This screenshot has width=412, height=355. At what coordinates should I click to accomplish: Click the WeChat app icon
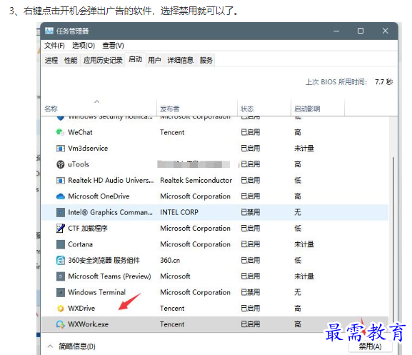coord(61,132)
